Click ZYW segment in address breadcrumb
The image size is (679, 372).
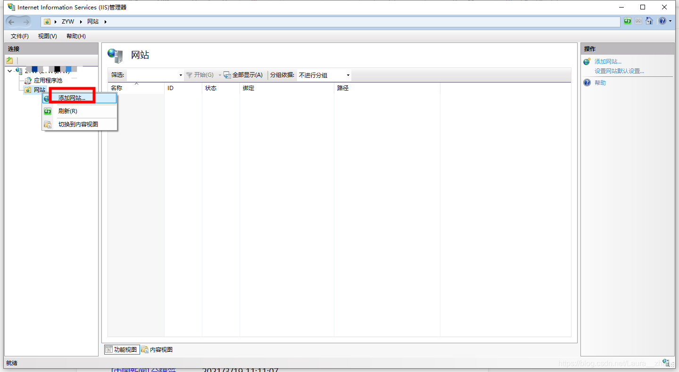point(68,22)
